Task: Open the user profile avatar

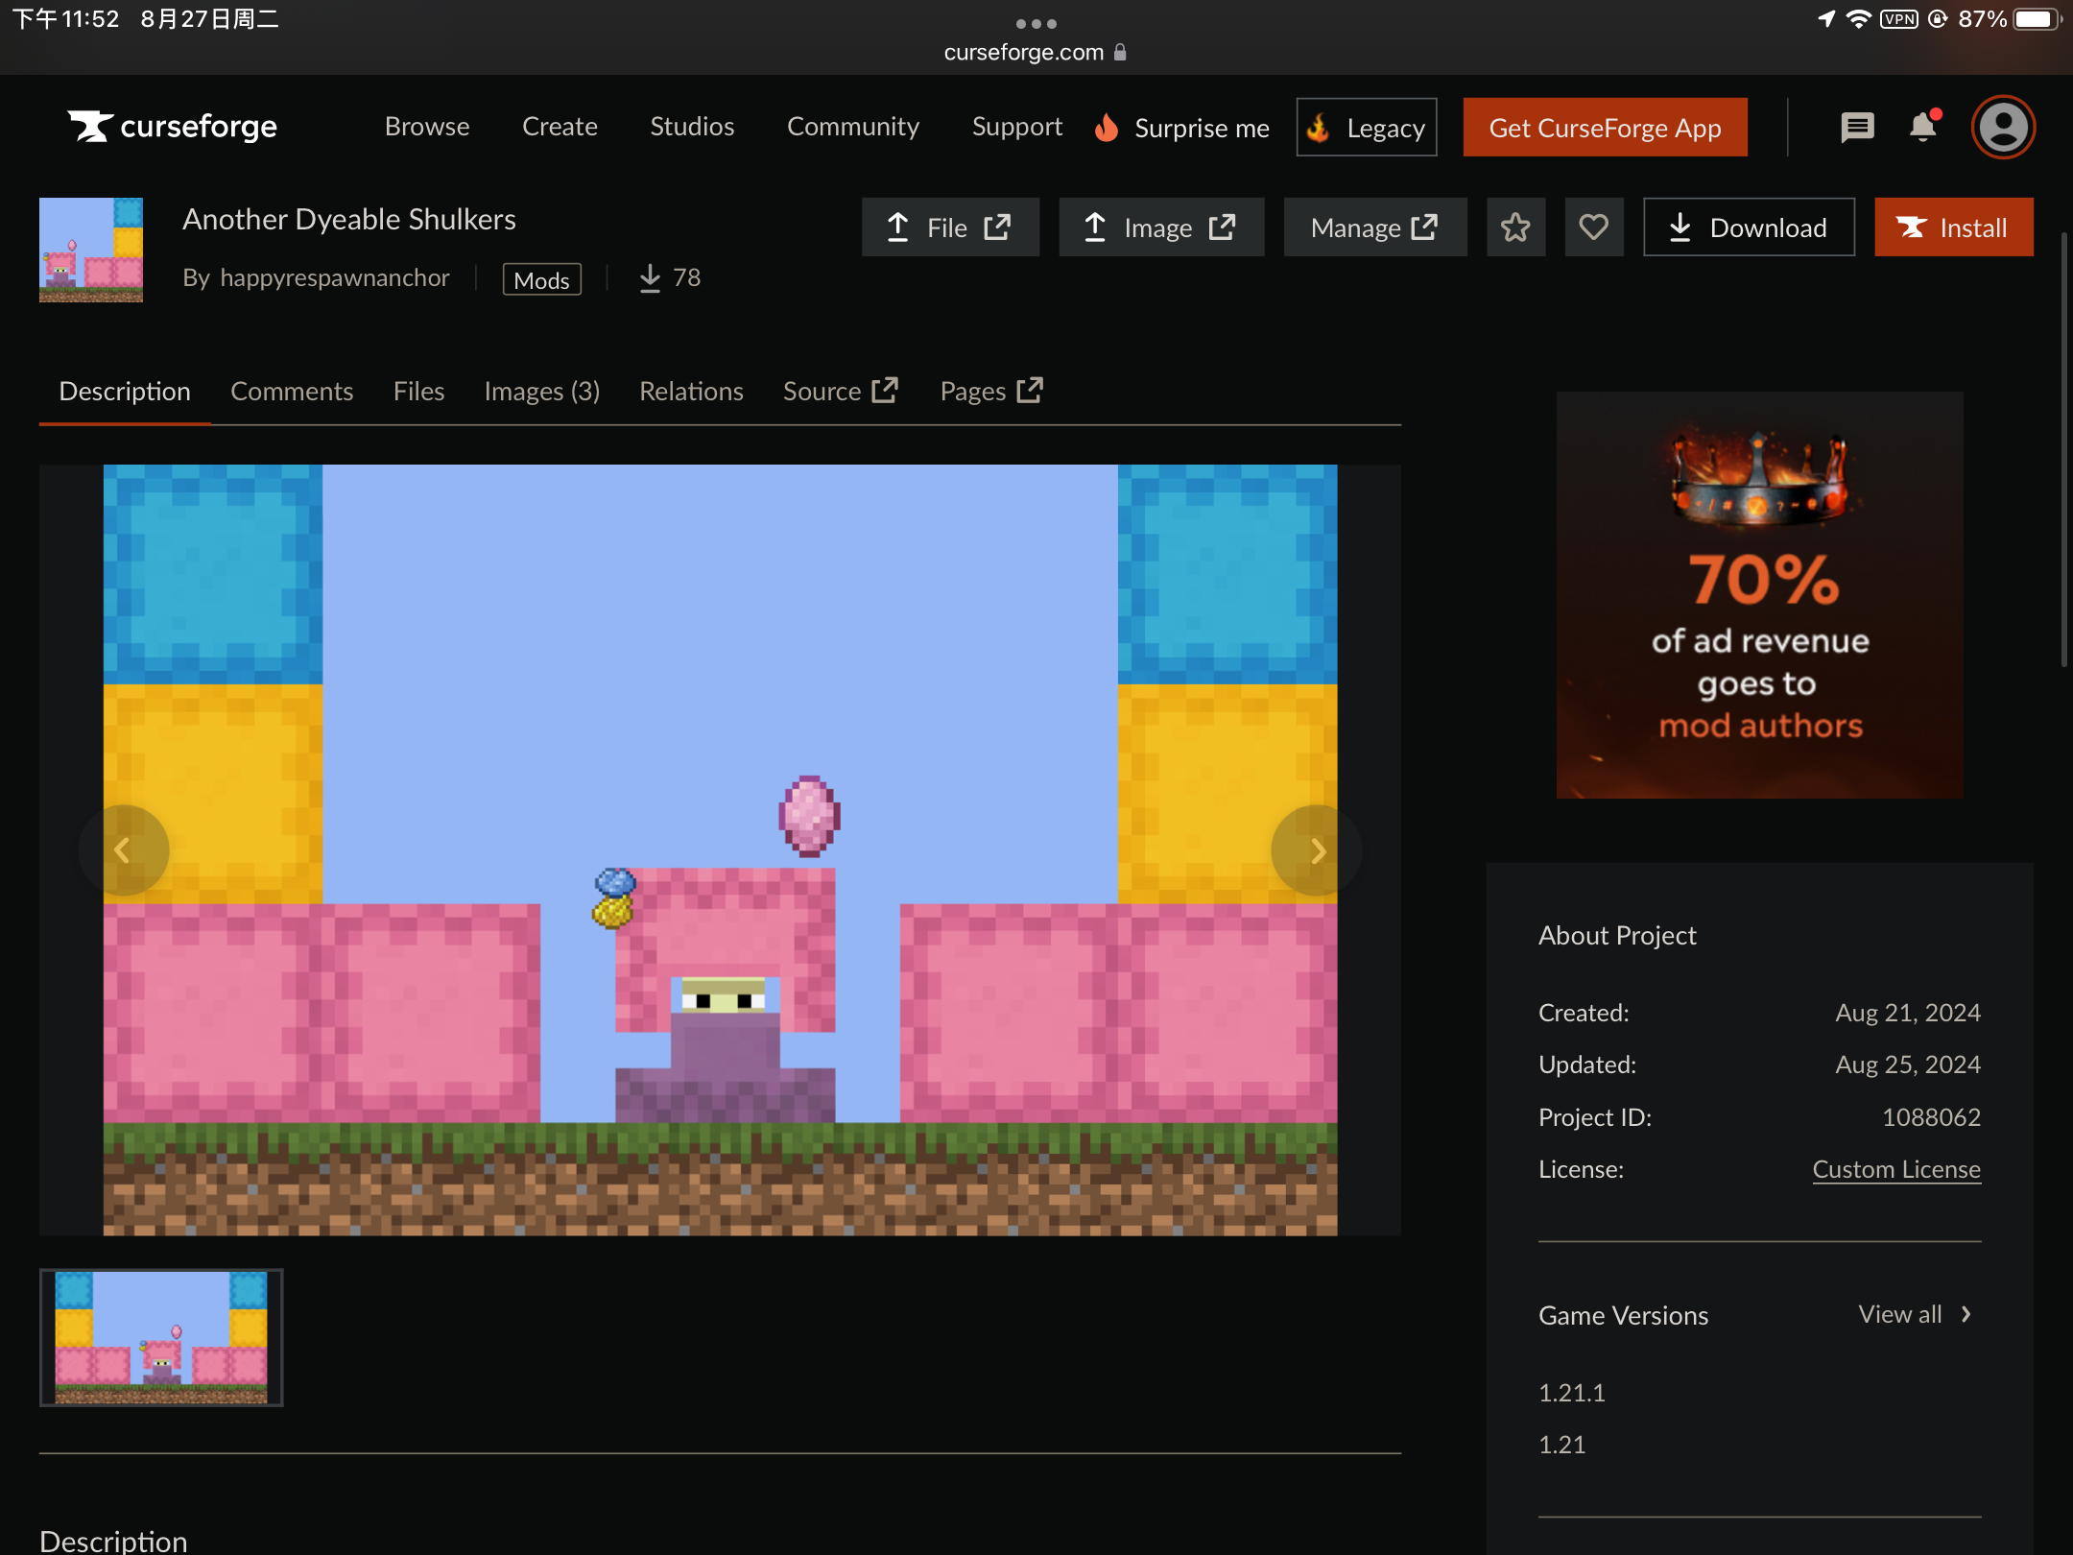Action: (x=2003, y=127)
